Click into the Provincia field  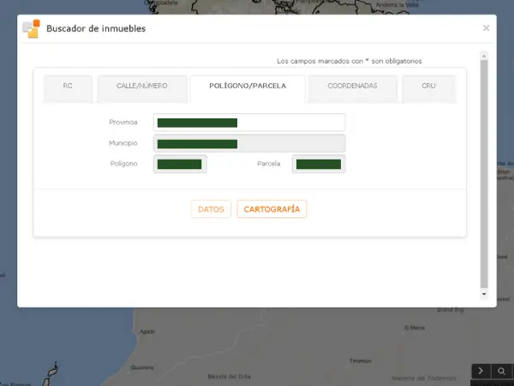coord(249,123)
